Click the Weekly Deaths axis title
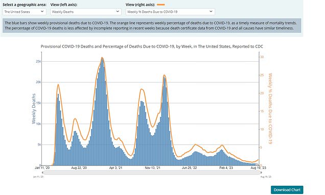 tap(34, 109)
